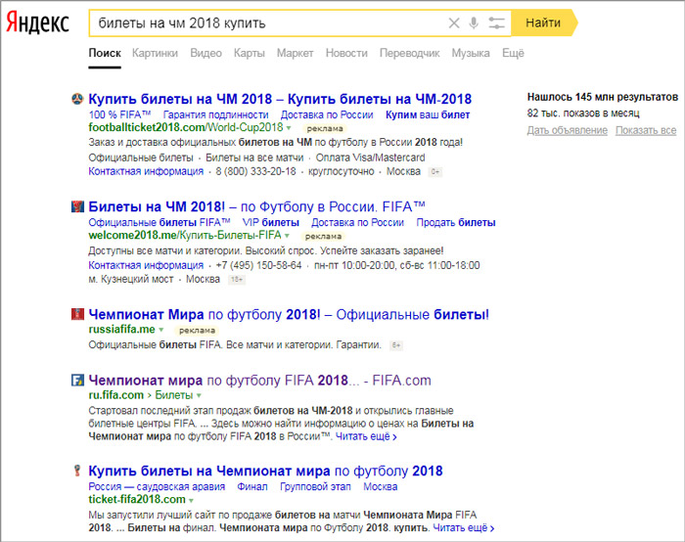Screen dimensions: 685x542
Task: Open the Музыка tab
Action: (471, 53)
